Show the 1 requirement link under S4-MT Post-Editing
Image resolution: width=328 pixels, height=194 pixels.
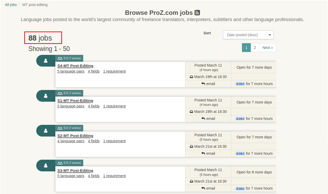114,71
